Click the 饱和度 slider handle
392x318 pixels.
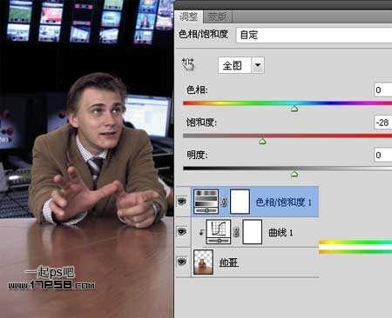[262, 142]
